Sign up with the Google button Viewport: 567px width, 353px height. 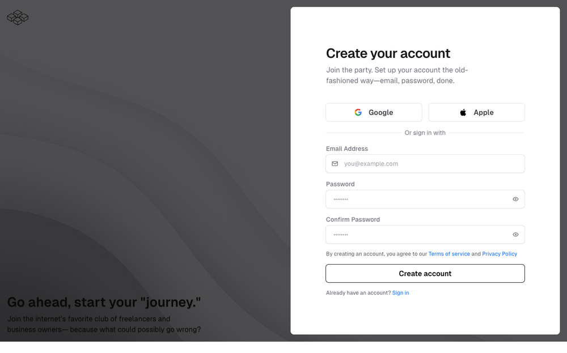pyautogui.click(x=374, y=112)
